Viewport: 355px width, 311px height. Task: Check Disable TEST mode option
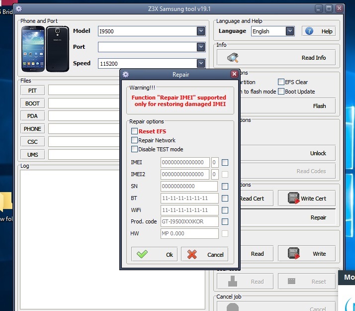point(134,149)
